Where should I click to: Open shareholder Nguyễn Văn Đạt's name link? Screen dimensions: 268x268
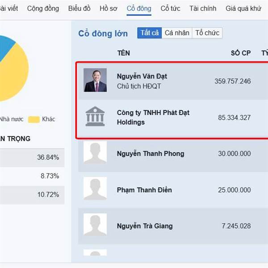tap(142, 76)
